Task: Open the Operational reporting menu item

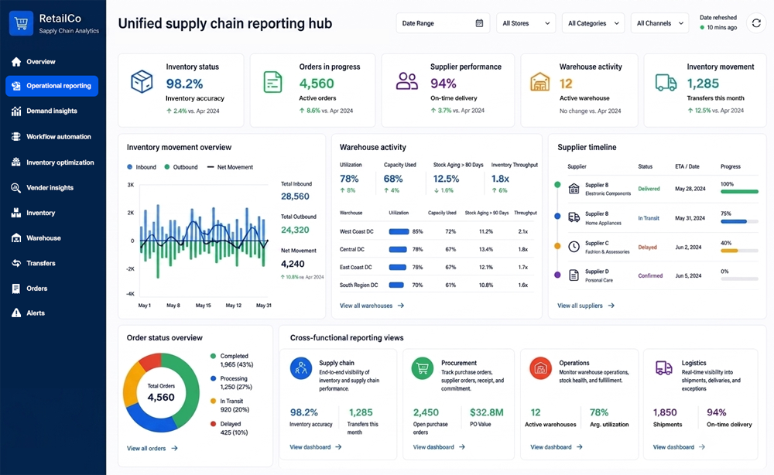Action: (52, 86)
